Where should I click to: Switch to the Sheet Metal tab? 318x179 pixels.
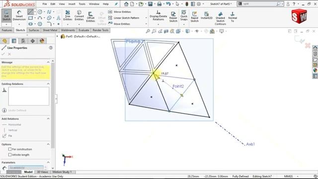[x=50, y=30]
